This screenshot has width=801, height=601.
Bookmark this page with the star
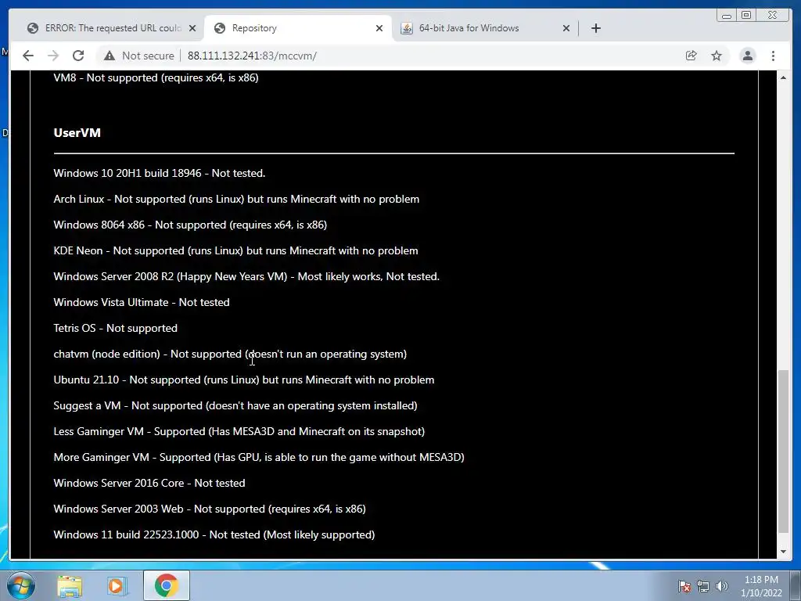pyautogui.click(x=717, y=56)
